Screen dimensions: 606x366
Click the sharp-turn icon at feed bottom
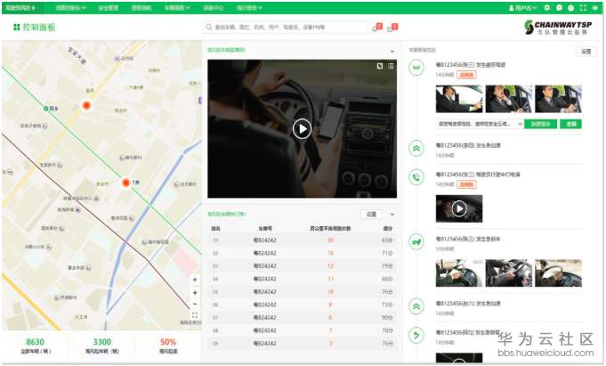click(416, 335)
